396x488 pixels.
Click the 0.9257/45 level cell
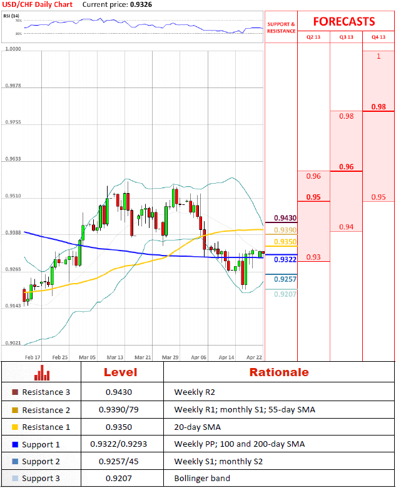[x=119, y=461]
